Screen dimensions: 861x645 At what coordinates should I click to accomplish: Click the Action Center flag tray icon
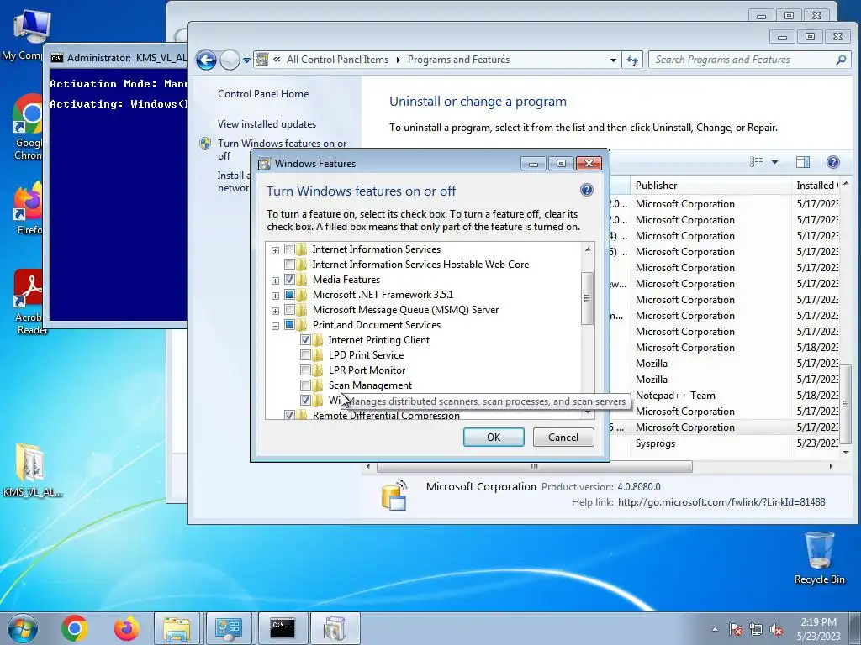tap(736, 630)
